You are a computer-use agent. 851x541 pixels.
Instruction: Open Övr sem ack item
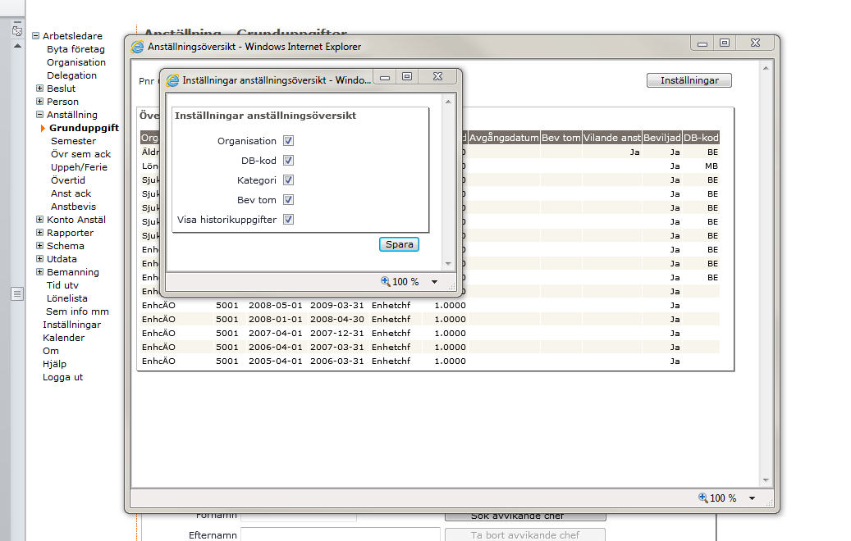[81, 154]
